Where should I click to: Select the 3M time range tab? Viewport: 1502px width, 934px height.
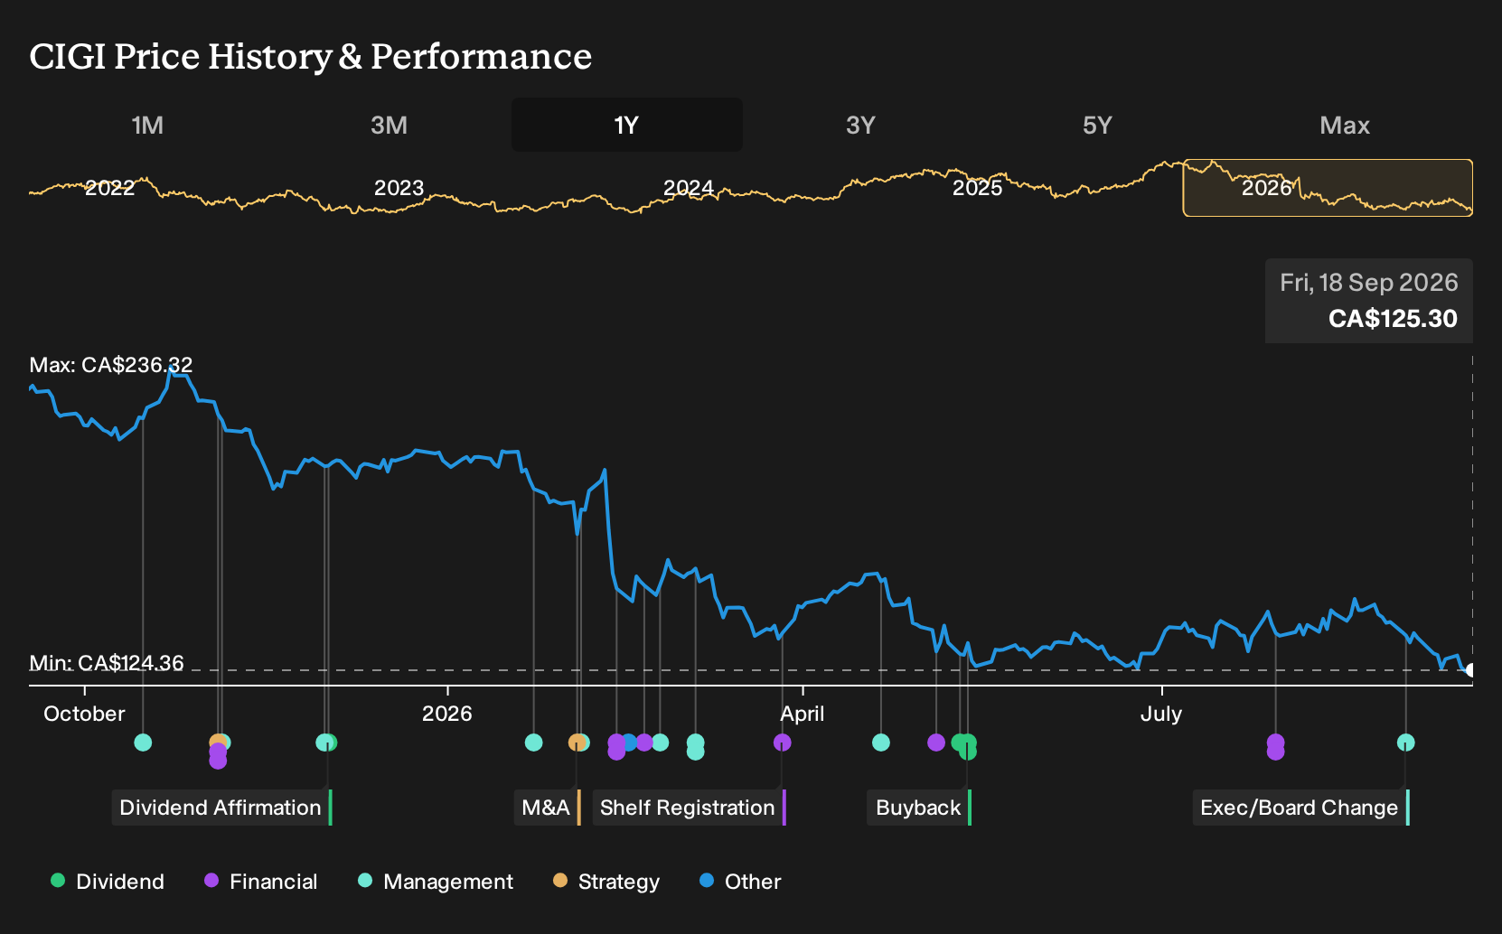(x=389, y=125)
